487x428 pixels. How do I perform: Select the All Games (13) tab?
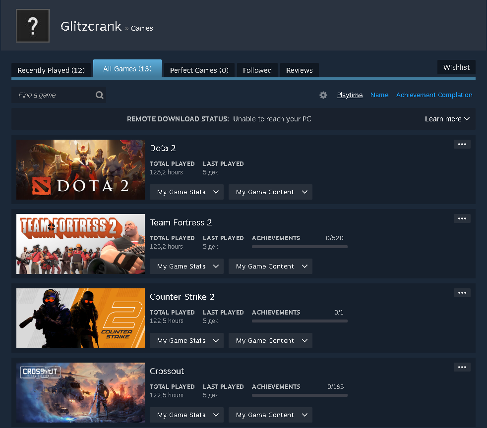[127, 68]
